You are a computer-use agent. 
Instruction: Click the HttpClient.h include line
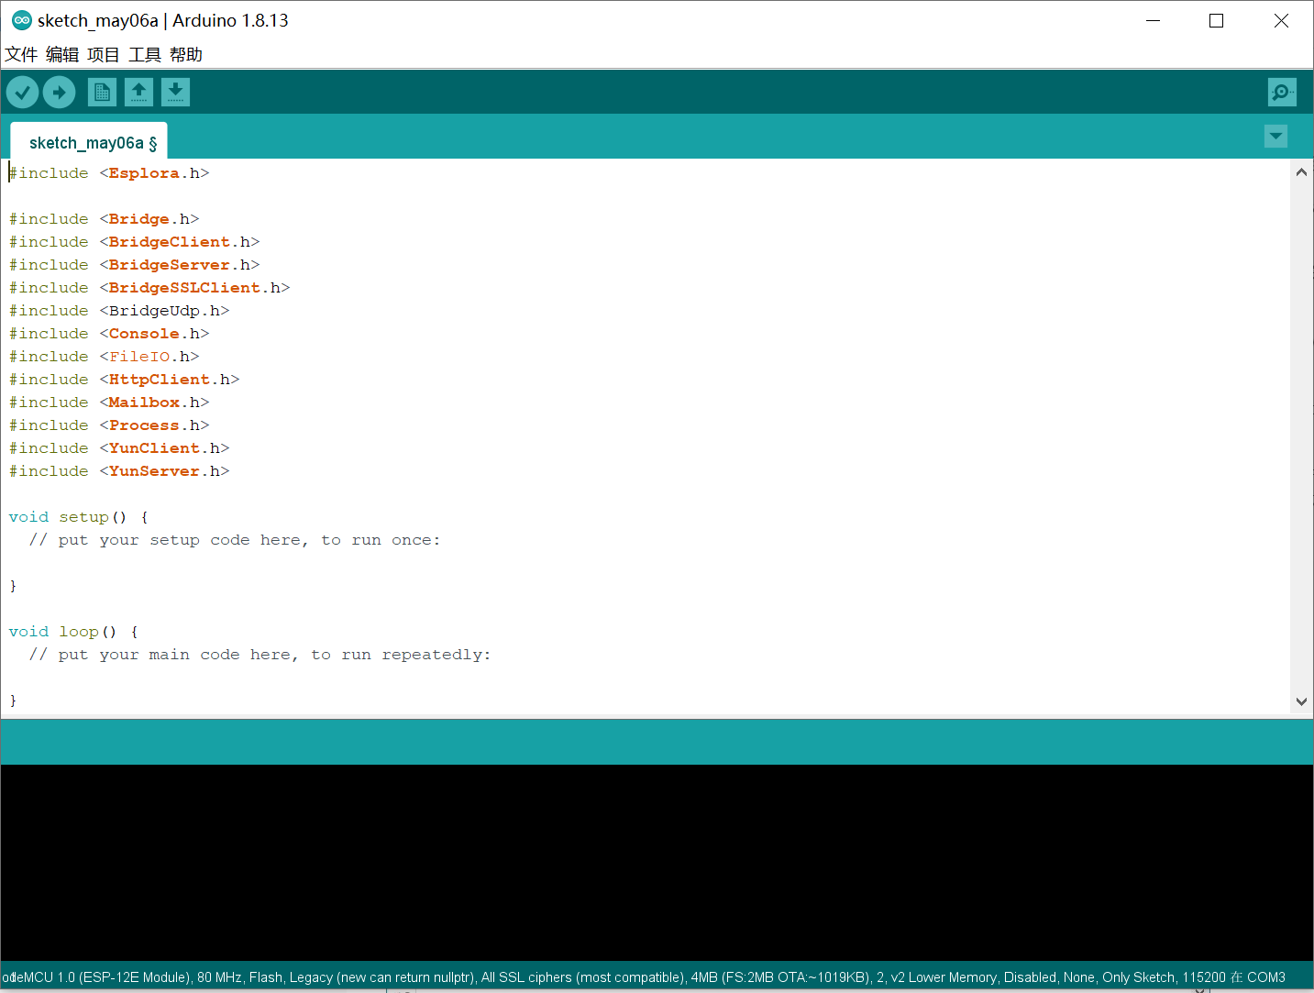125,380
